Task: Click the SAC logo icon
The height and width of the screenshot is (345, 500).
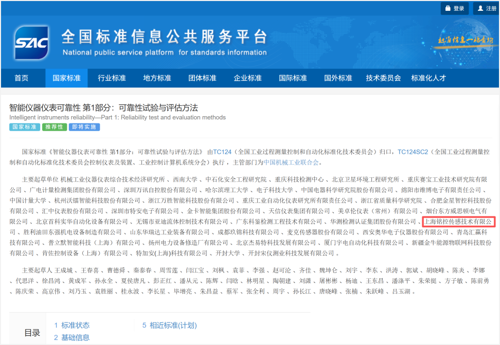Action: (31, 43)
